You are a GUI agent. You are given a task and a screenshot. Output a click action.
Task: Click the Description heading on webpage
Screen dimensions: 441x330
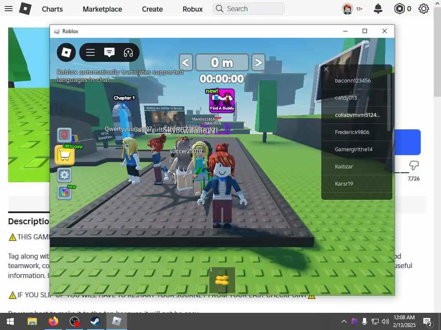(x=29, y=221)
